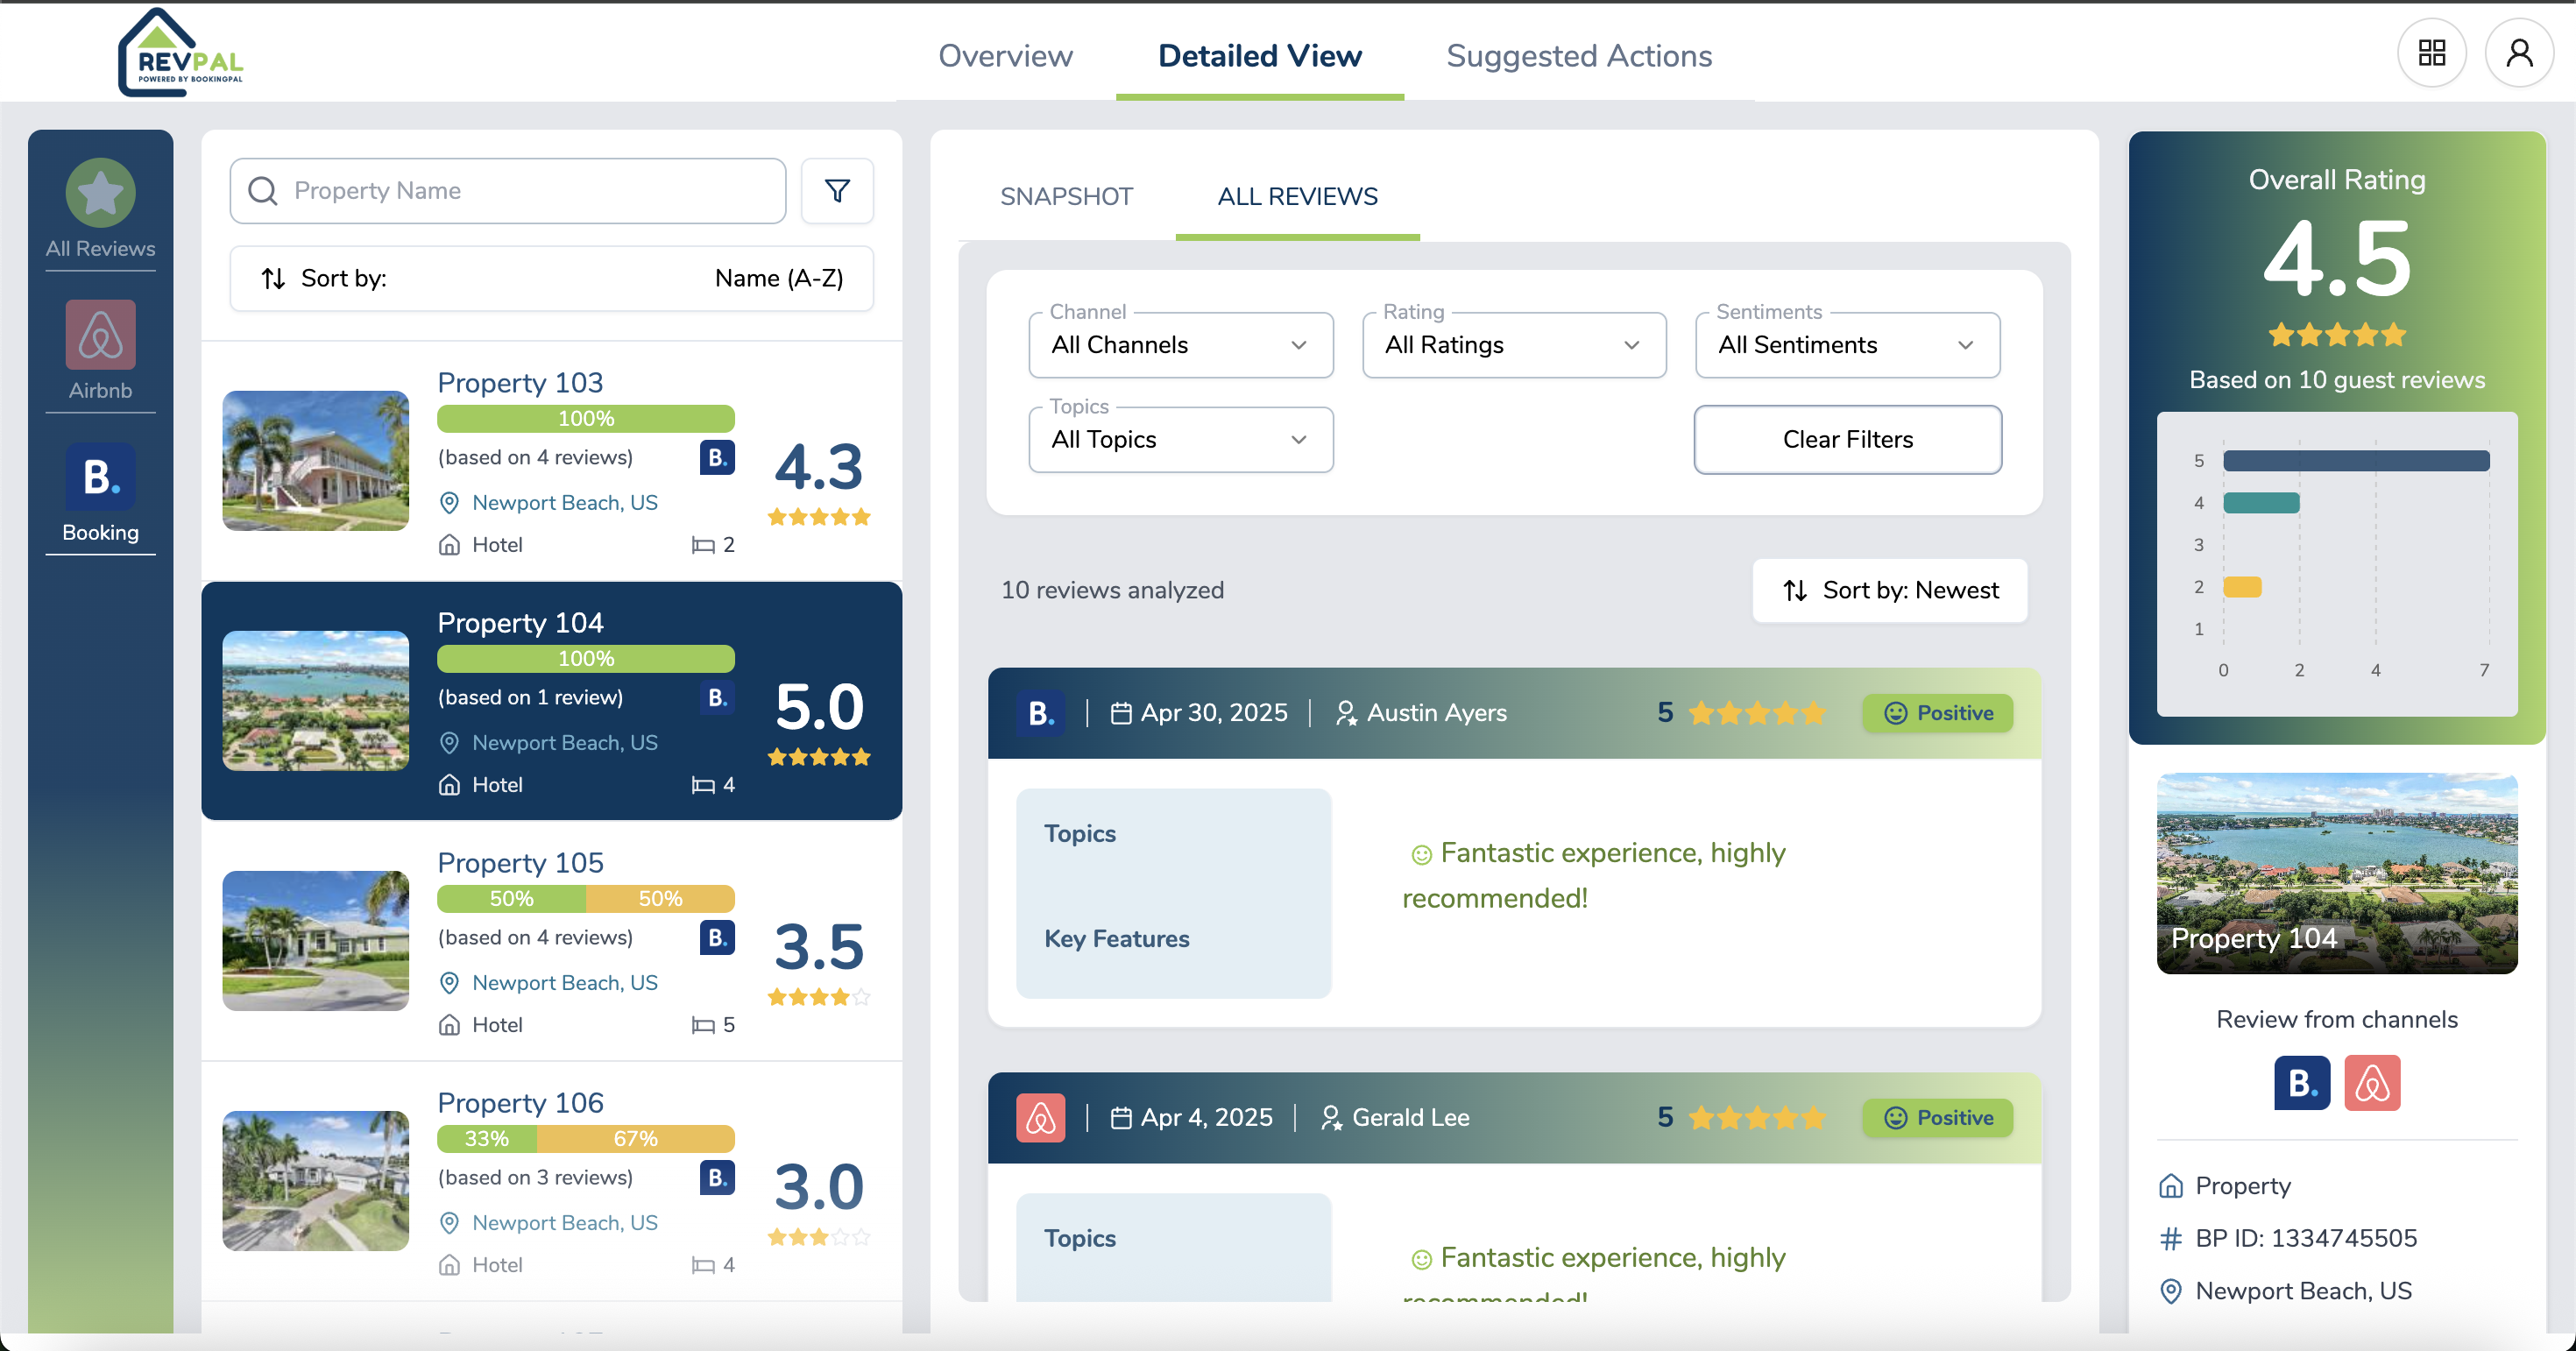Open the apps grid icon
The image size is (2576, 1351).
click(2431, 53)
